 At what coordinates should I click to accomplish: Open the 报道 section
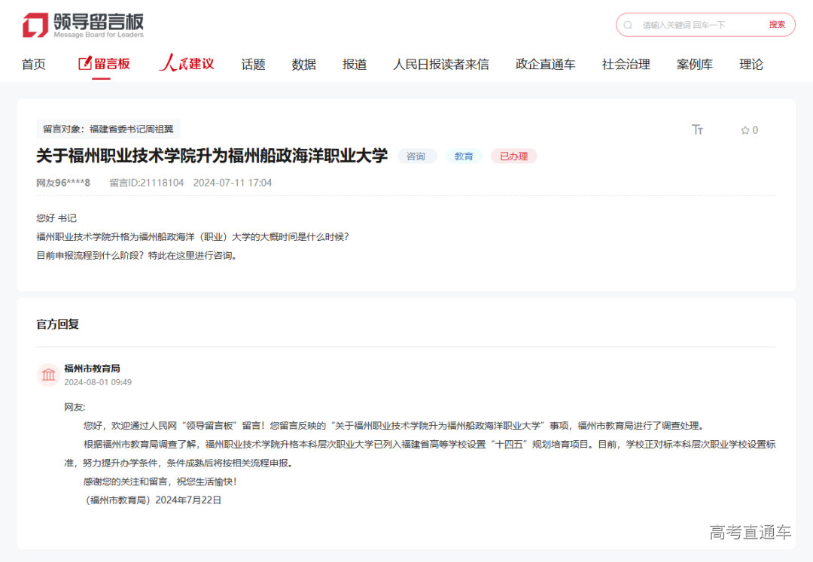pyautogui.click(x=354, y=65)
